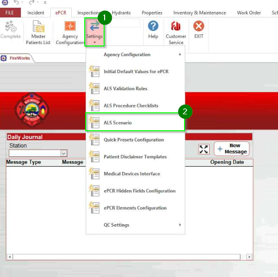
Task: Click icon beside ALS Scenario
Action: pos(94,123)
